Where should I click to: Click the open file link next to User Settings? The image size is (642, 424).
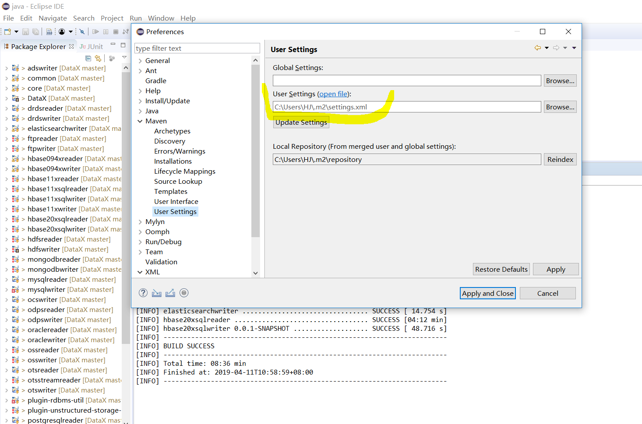(x=333, y=94)
